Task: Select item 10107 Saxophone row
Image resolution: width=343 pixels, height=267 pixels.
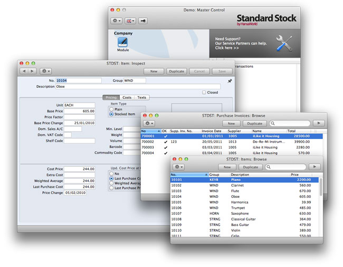Action: coord(244,213)
